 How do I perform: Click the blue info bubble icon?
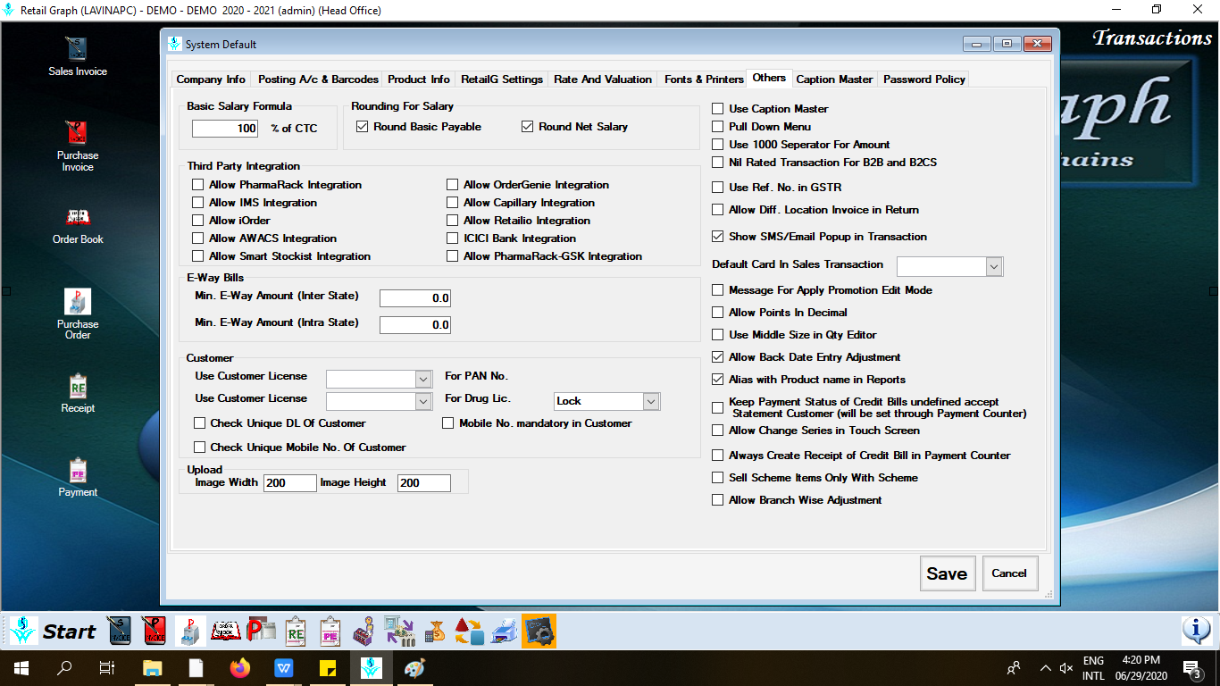(1197, 631)
